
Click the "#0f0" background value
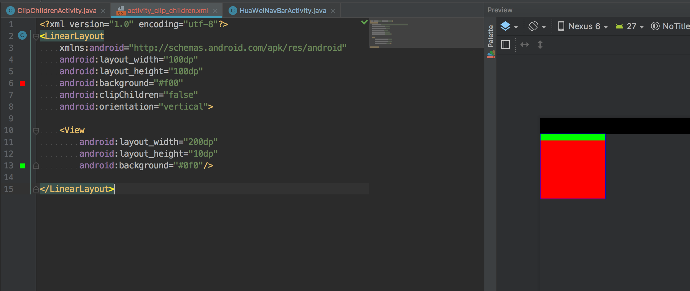pos(188,165)
